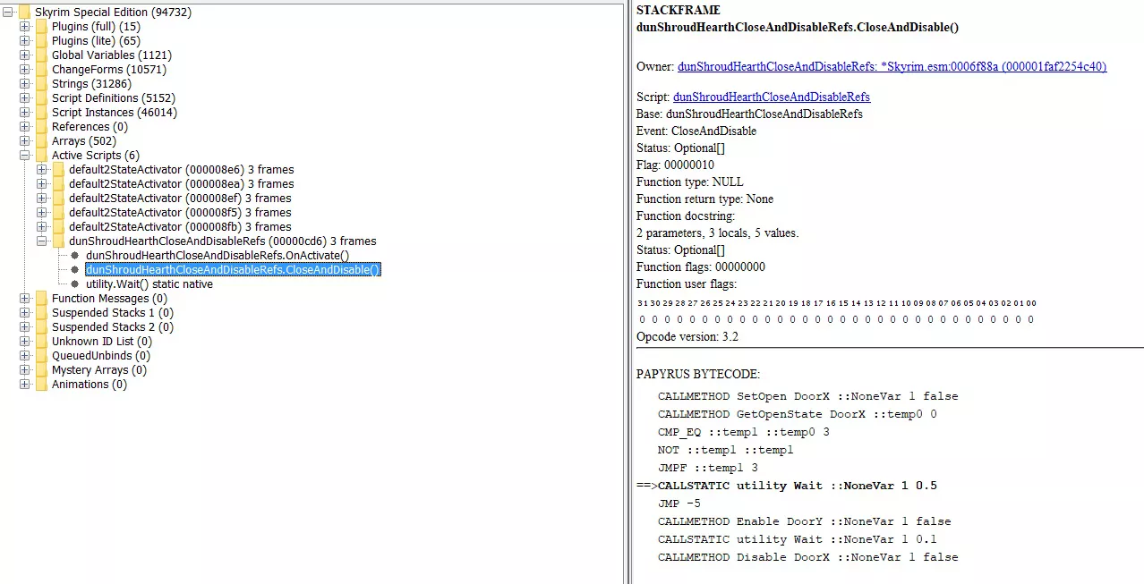
Task: Collapse the Skyrim Special Edition root node
Action: coord(7,13)
